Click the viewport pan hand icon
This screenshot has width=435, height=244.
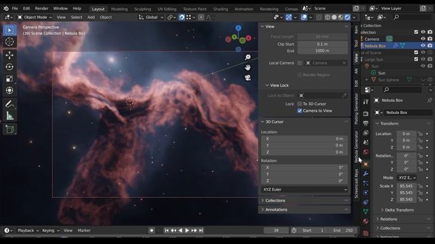click(x=247, y=67)
